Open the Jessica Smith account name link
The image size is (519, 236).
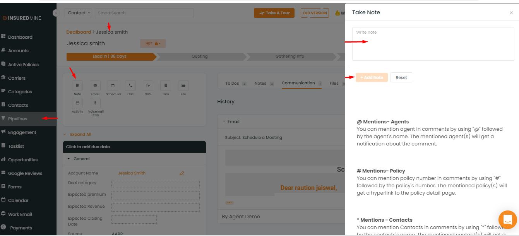point(132,173)
